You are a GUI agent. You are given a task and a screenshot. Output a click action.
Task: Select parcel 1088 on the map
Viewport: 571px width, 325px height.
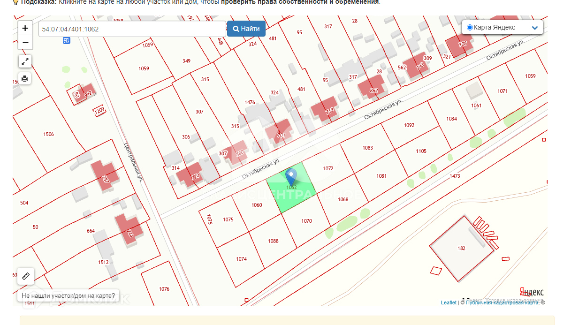pyautogui.click(x=273, y=241)
